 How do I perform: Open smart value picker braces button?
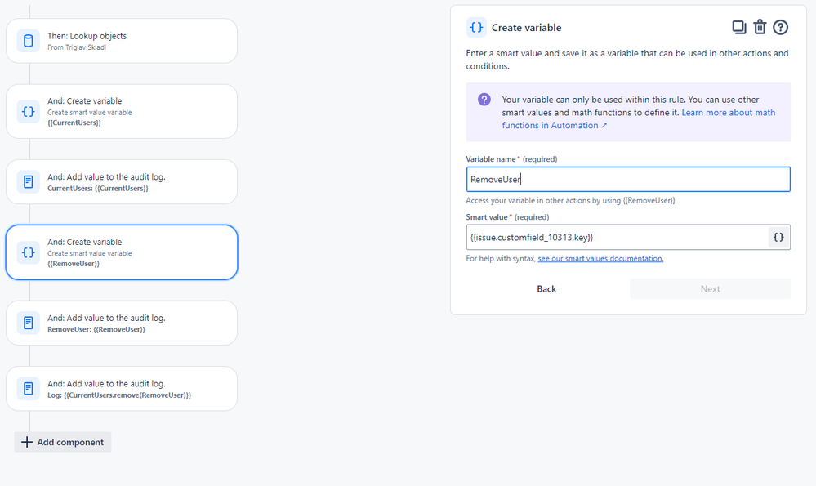[x=778, y=237]
